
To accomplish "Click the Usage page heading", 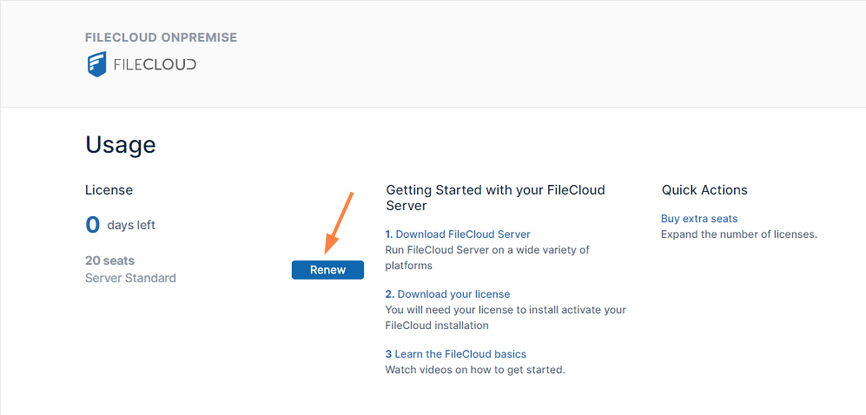I will 121,145.
